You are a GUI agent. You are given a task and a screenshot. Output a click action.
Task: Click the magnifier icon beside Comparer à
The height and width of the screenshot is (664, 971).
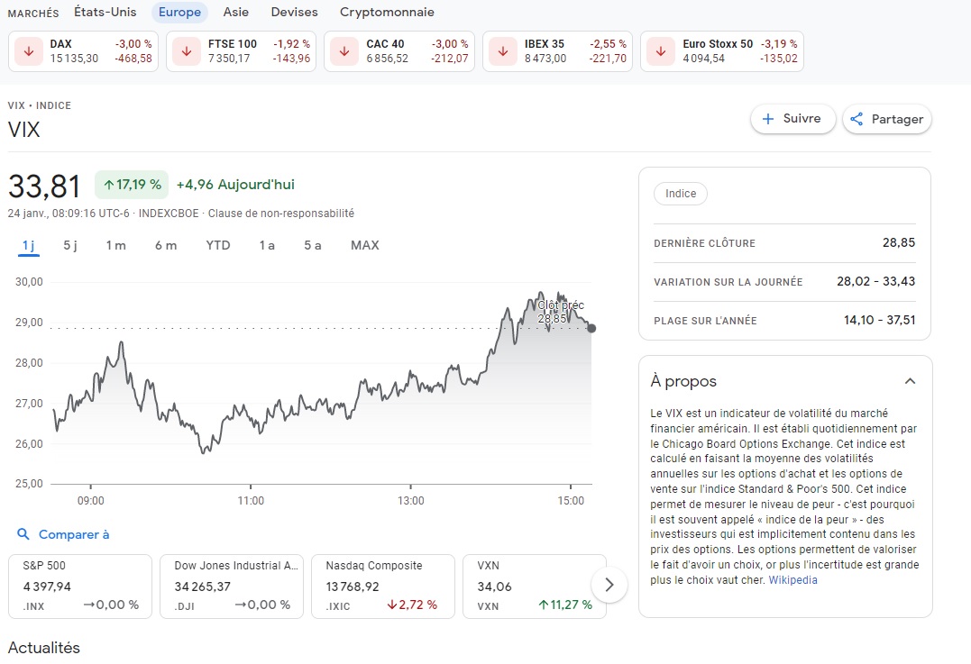click(x=23, y=534)
